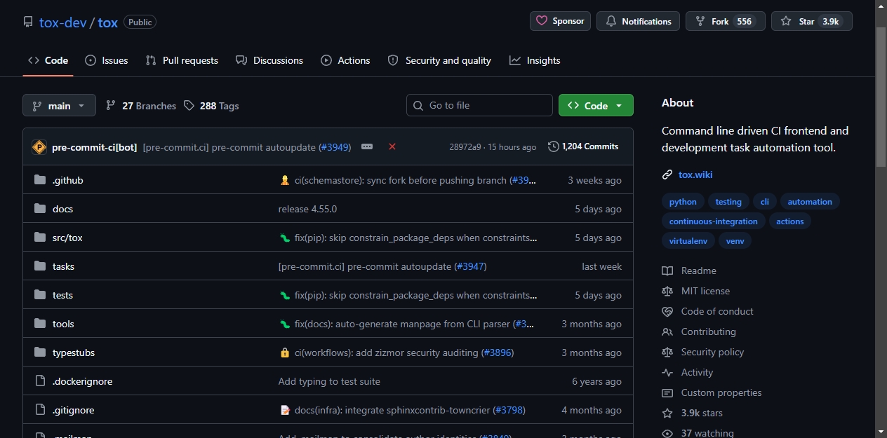Open the tasks folder
Screen dimensions: 887x438
point(63,266)
